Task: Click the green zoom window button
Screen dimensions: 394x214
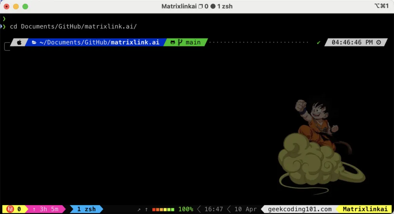Action: [x=25, y=7]
